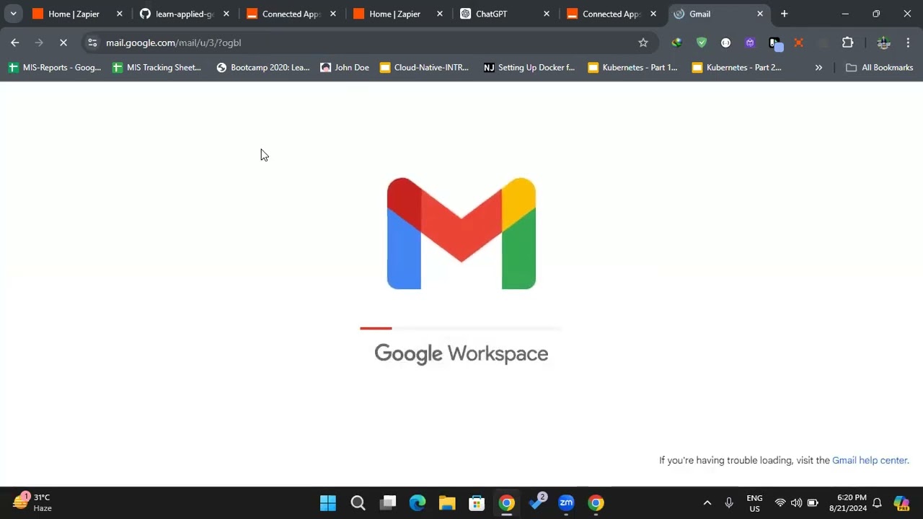Open the Extensions puzzle-piece menu
This screenshot has height=519, width=923.
tap(848, 43)
